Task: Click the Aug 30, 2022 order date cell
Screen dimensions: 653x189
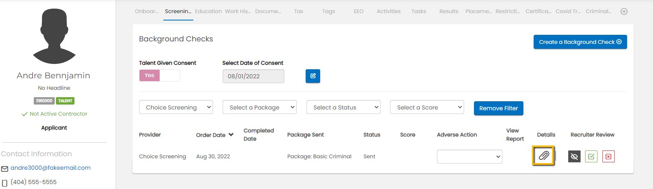Action: pyautogui.click(x=213, y=156)
